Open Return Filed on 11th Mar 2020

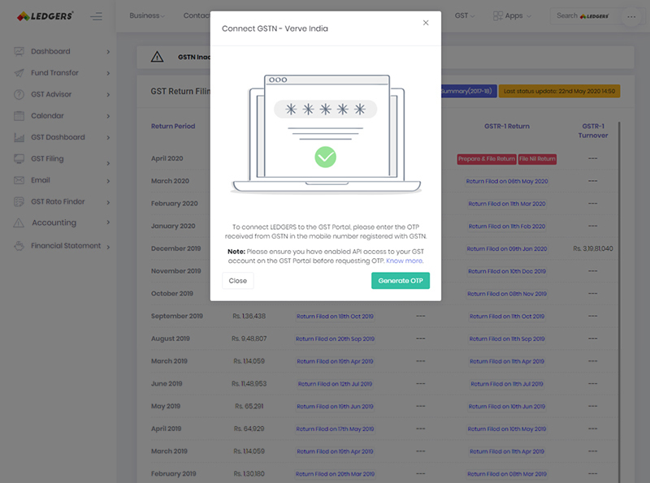pyautogui.click(x=507, y=204)
